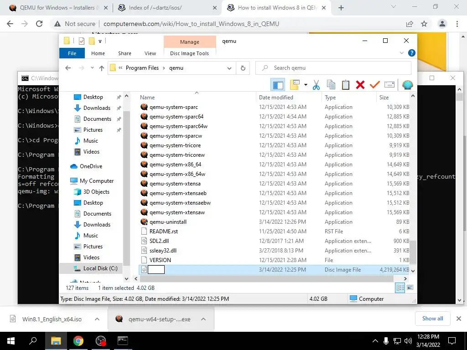Sort by the Date modified column header

click(276, 98)
